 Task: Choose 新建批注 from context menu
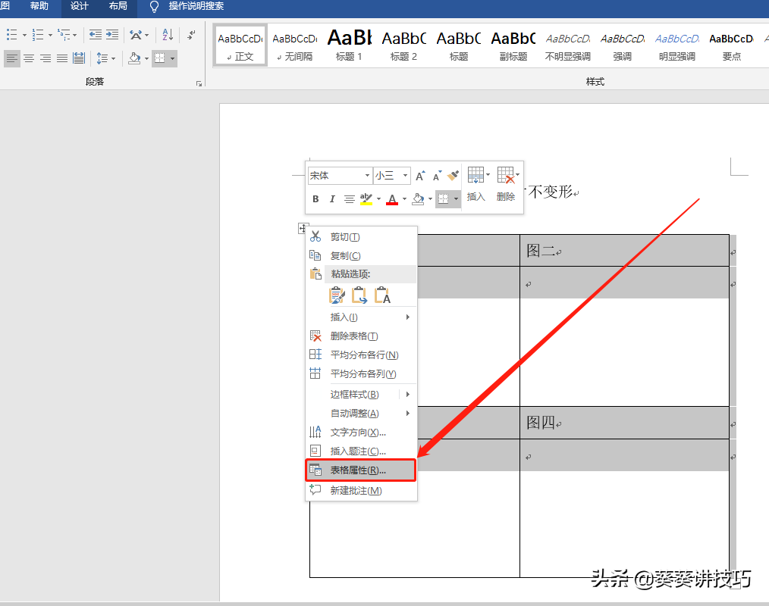[362, 490]
